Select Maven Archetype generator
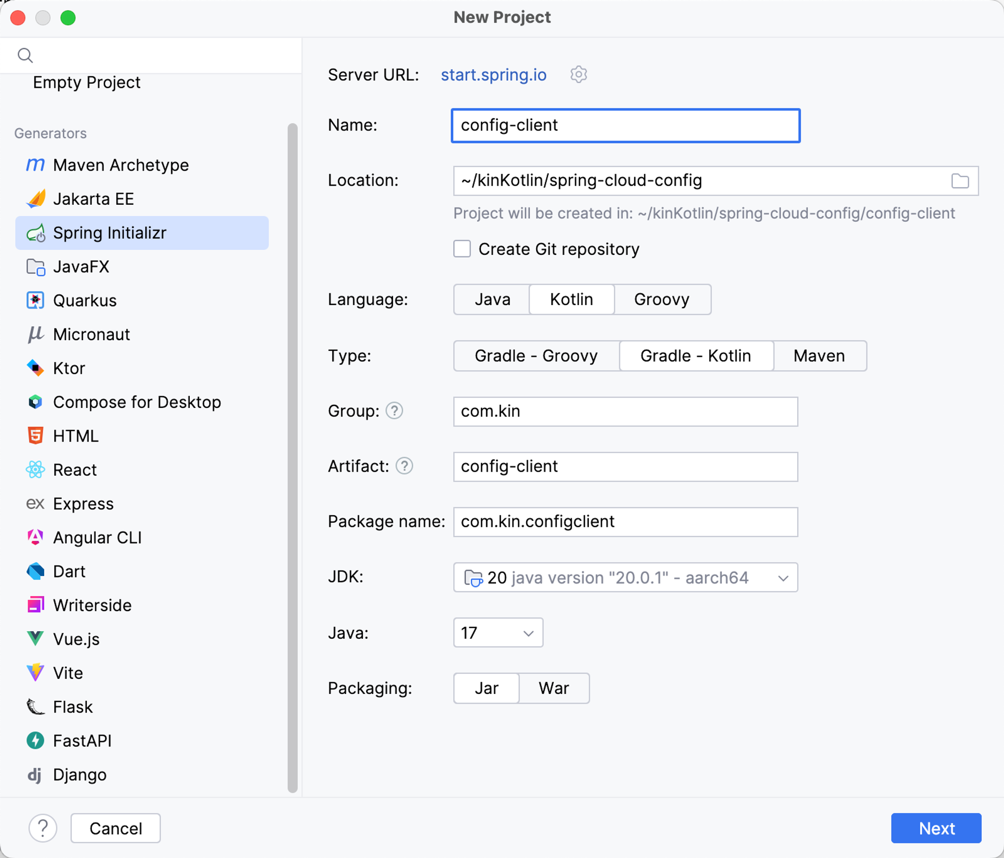The image size is (1004, 858). click(120, 165)
